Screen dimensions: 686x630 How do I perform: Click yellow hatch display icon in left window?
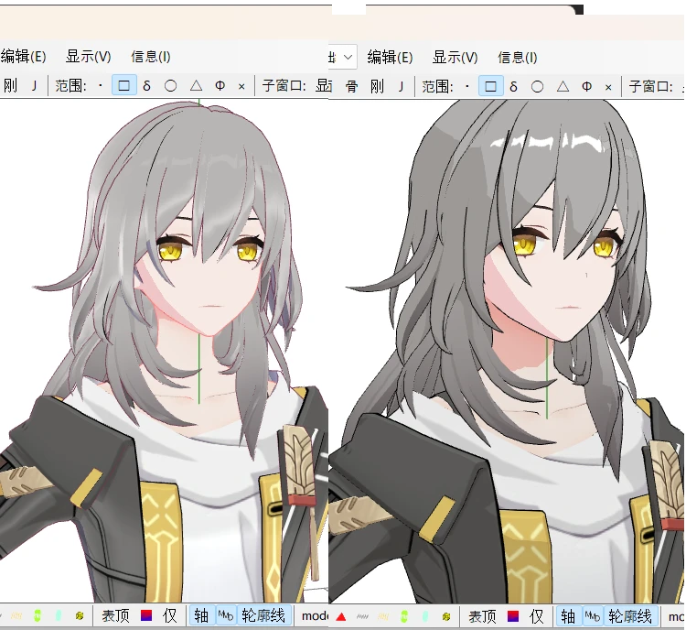click(16, 616)
